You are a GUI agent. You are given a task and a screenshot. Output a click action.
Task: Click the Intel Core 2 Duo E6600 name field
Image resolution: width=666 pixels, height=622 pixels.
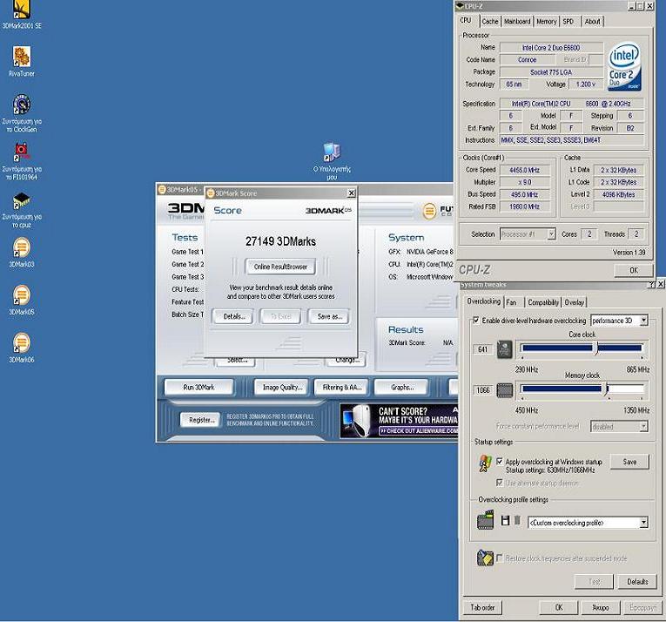coord(551,48)
